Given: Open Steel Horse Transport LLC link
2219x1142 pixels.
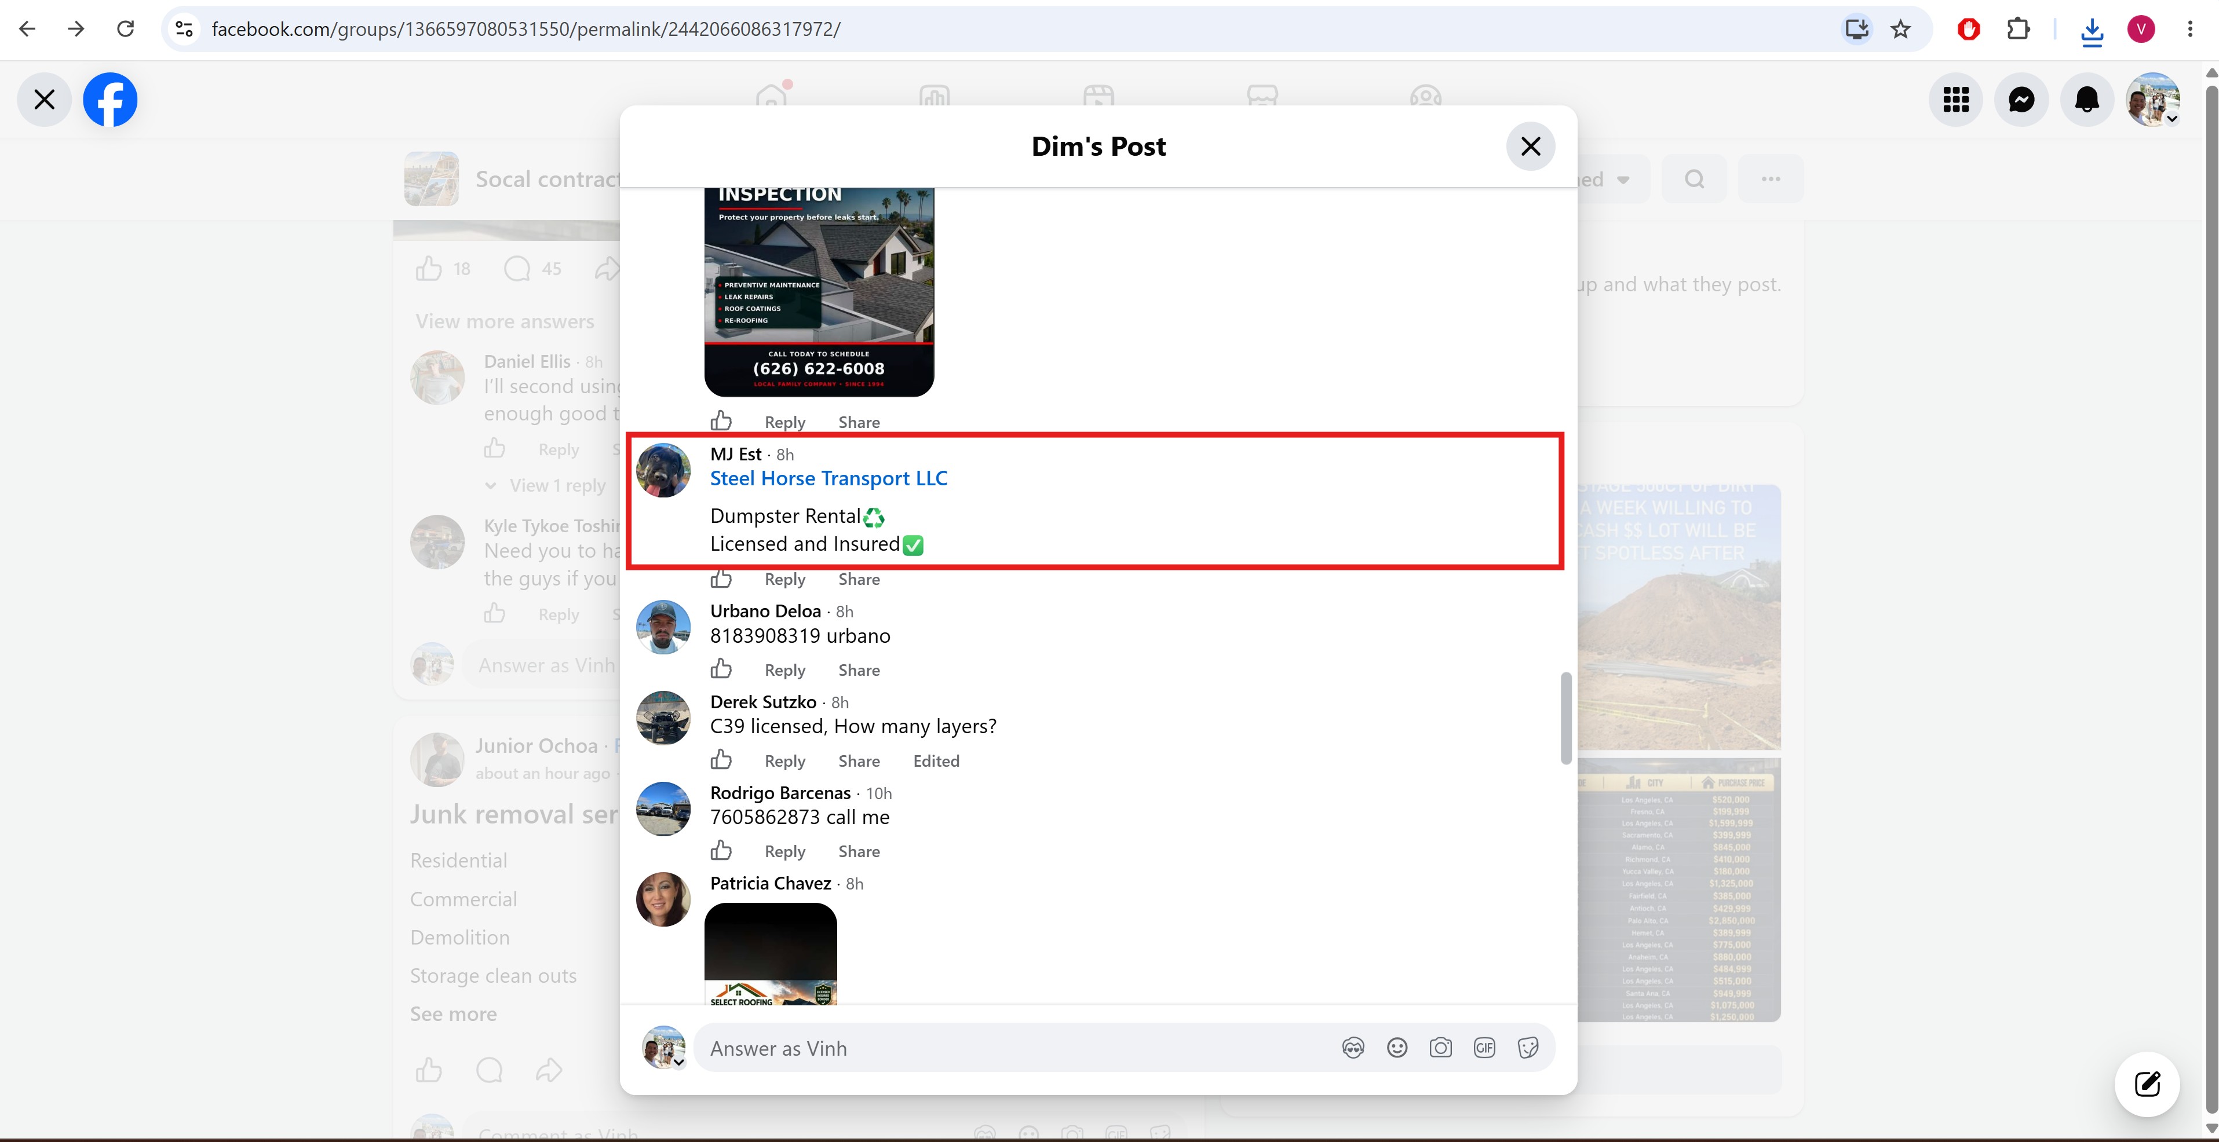Looking at the screenshot, I should click(x=829, y=479).
